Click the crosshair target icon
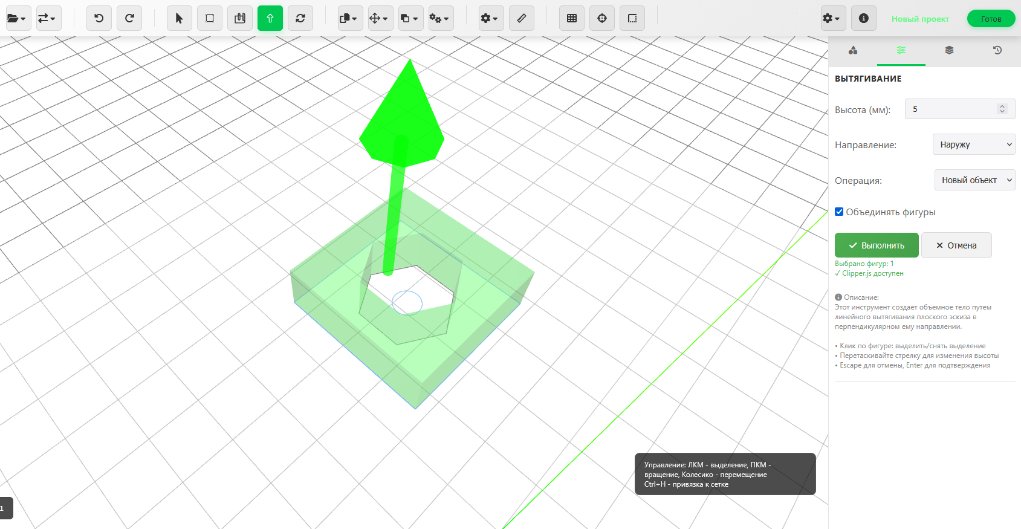The image size is (1021, 529). 602,18
